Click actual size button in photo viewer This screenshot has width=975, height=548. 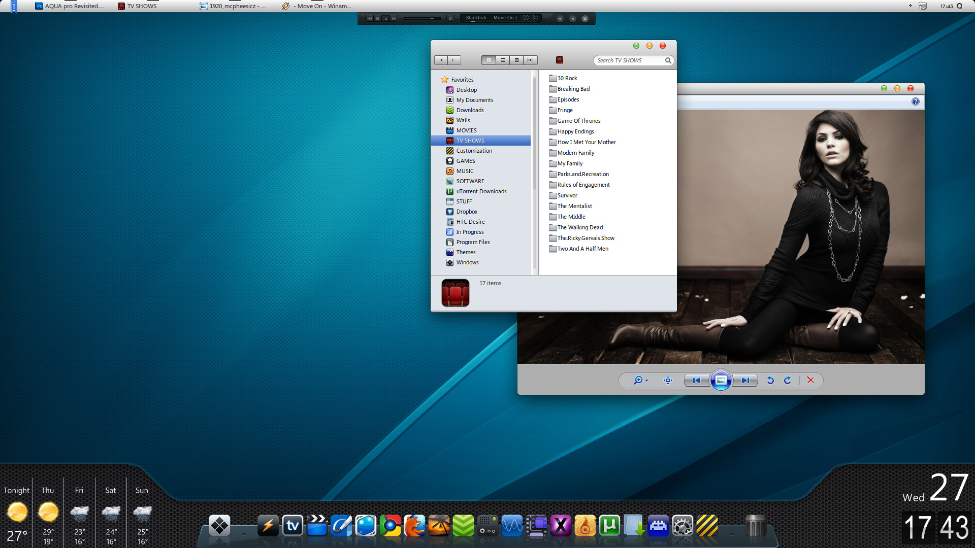click(668, 380)
